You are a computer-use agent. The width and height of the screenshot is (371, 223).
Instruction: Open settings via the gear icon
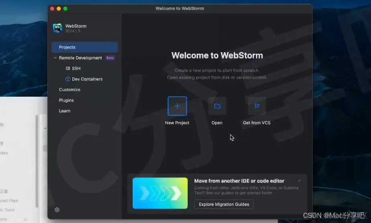[57, 210]
